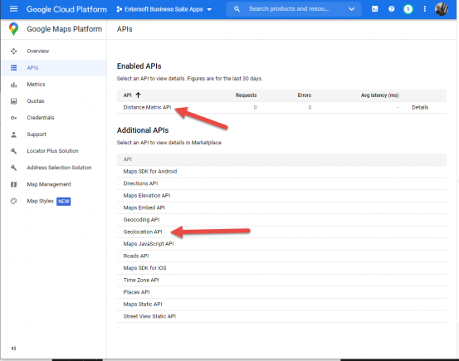This screenshot has width=459, height=361.
Task: Select Places API row
Action: (x=281, y=292)
